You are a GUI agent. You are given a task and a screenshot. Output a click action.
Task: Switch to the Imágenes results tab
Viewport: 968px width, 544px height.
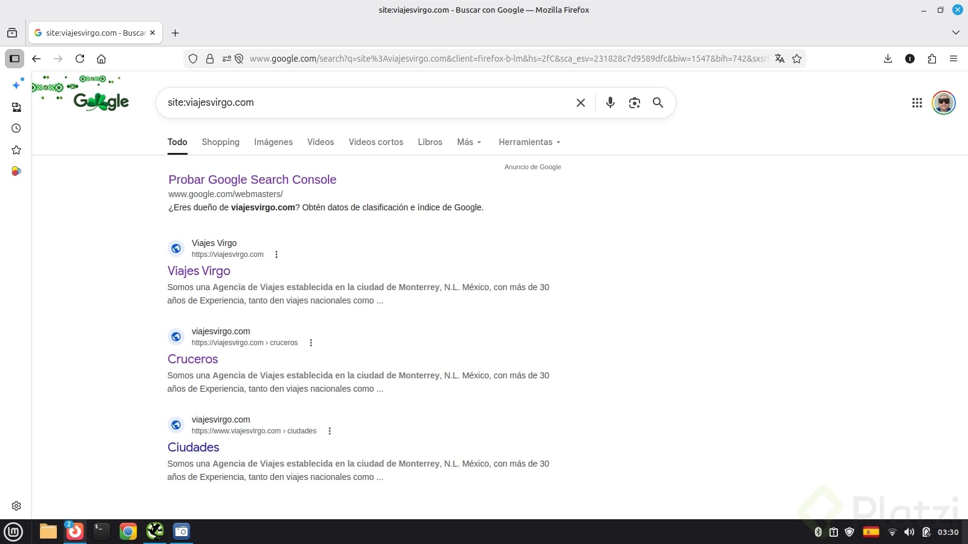[273, 142]
